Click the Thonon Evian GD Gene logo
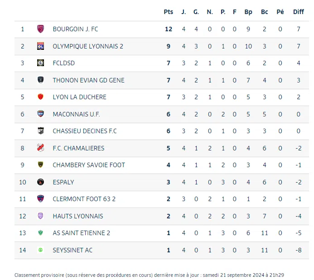 [40, 80]
